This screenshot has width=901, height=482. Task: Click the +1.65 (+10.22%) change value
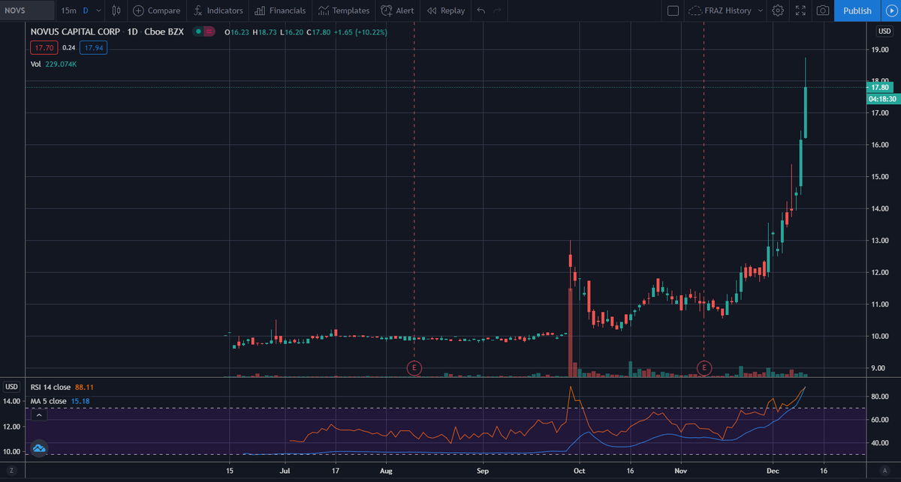tap(360, 31)
